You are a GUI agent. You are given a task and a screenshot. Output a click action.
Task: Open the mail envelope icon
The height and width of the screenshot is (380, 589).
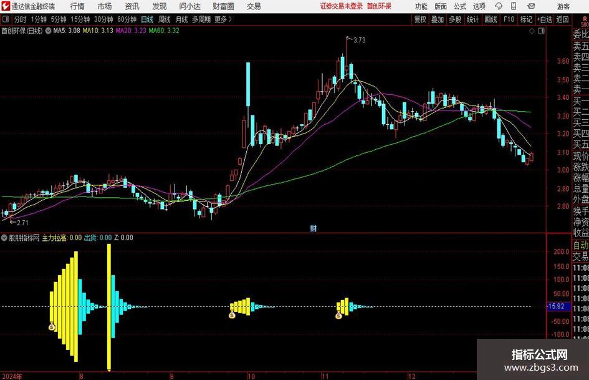(531, 6)
